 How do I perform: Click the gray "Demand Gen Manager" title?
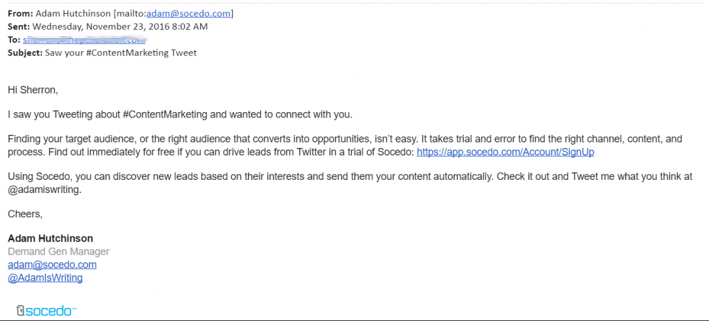58,251
